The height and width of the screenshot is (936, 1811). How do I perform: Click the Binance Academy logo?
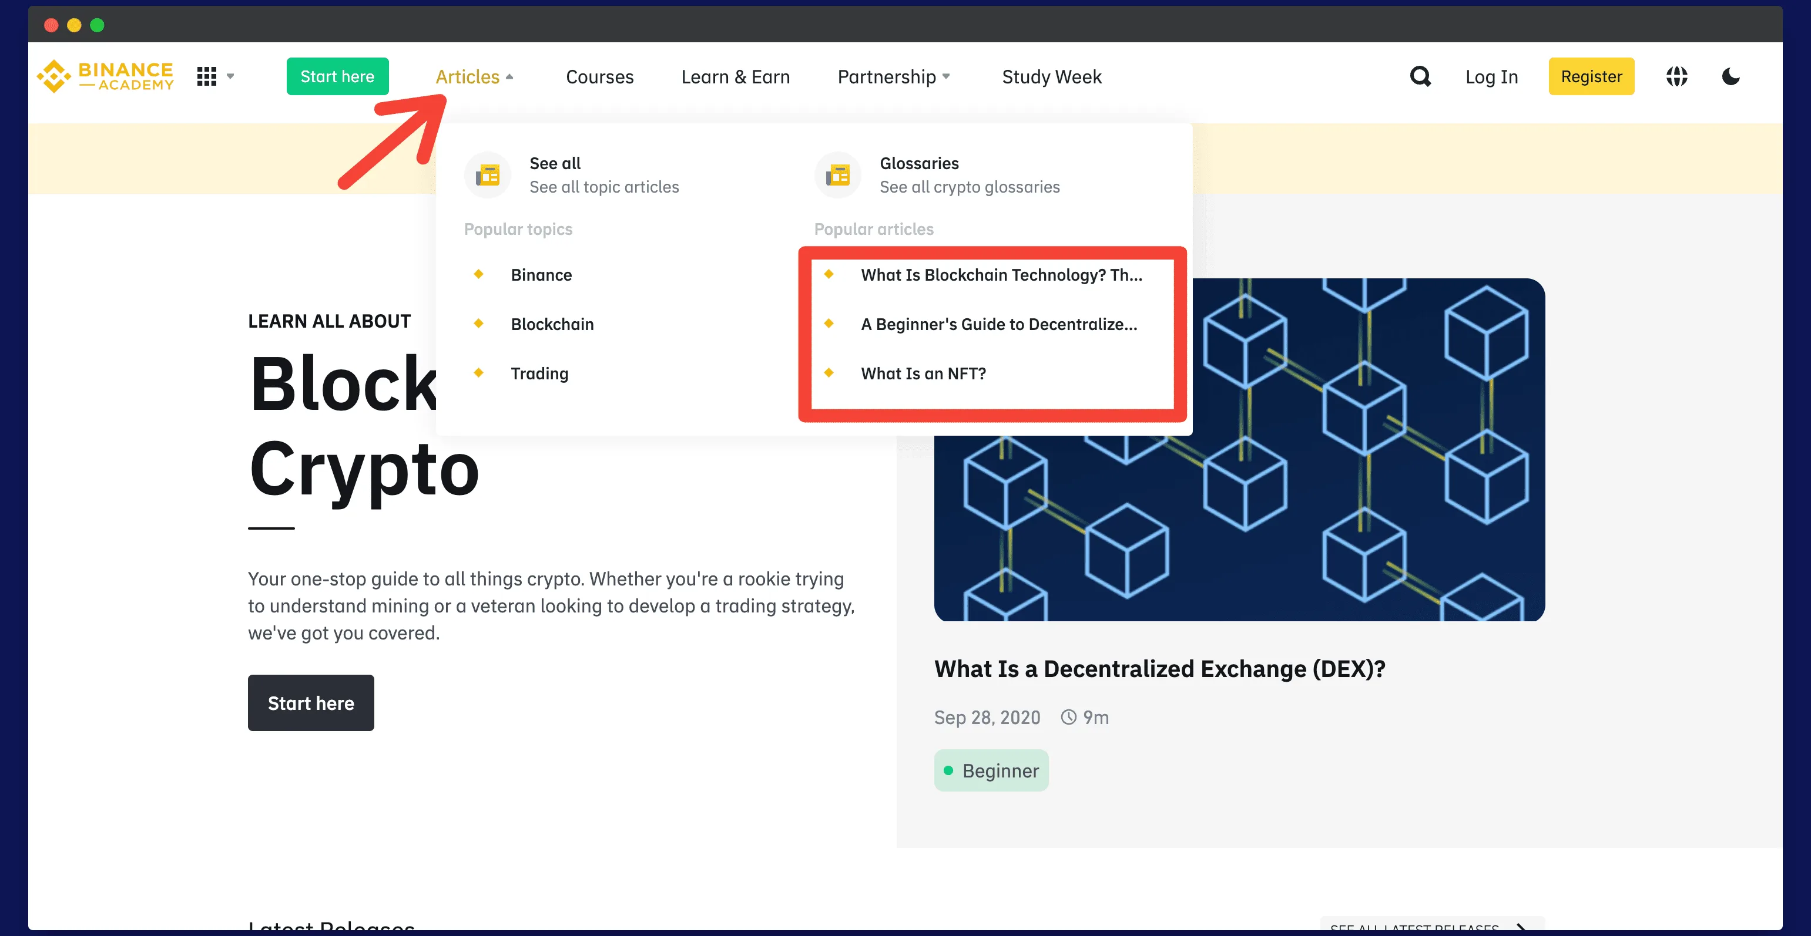104,76
